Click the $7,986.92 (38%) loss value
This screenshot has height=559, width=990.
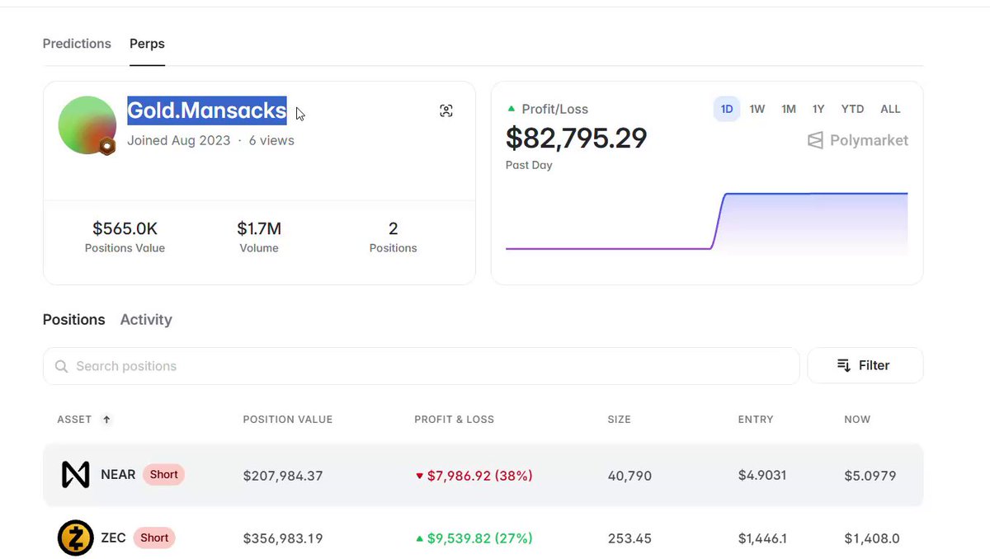[x=474, y=476]
